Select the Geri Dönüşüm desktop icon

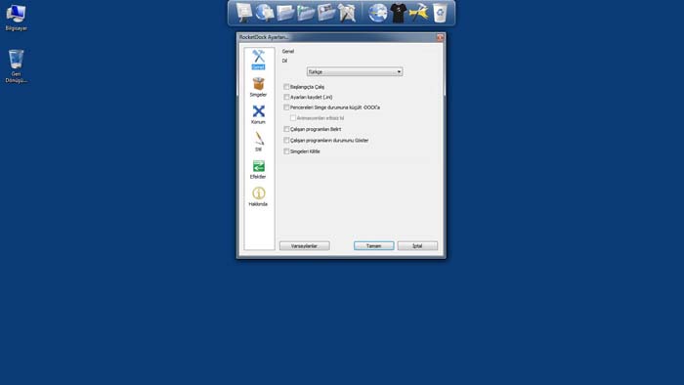coord(17,65)
